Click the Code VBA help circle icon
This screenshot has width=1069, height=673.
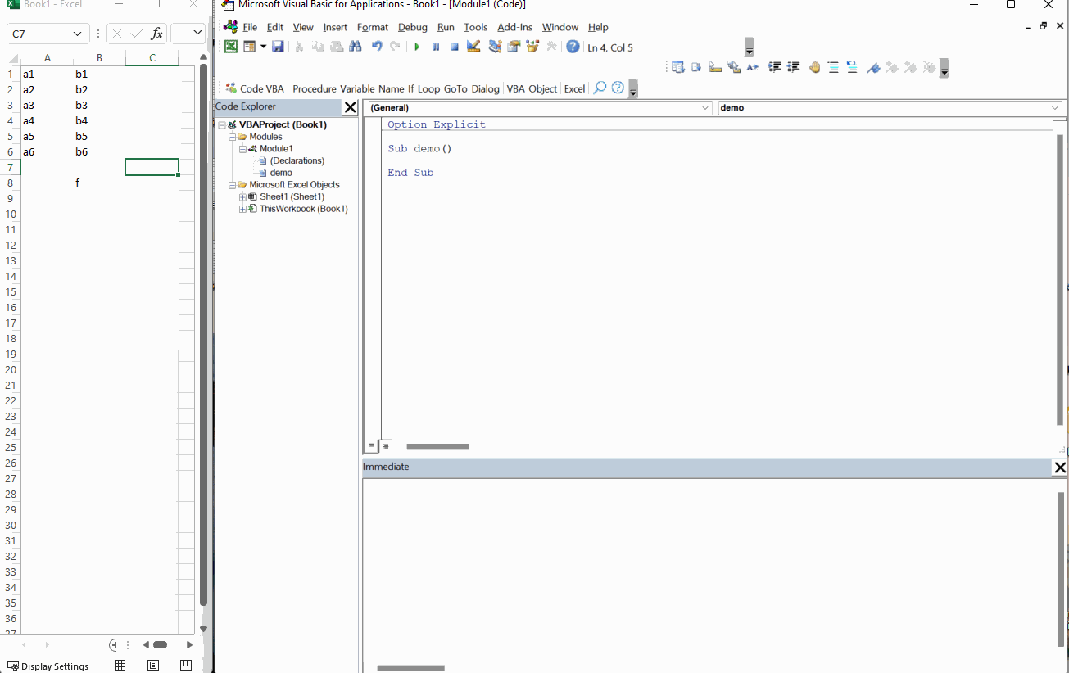tap(618, 88)
